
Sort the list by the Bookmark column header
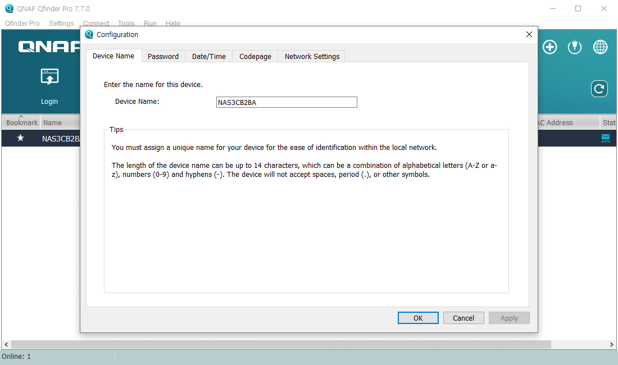[x=22, y=122]
